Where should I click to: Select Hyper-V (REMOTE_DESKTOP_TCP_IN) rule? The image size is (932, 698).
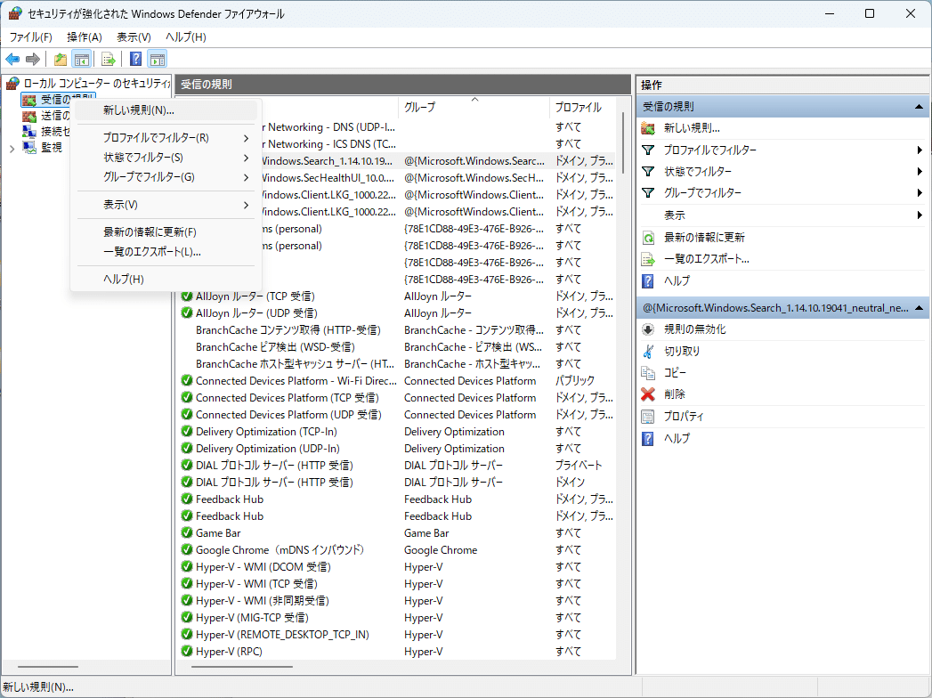[397, 635]
